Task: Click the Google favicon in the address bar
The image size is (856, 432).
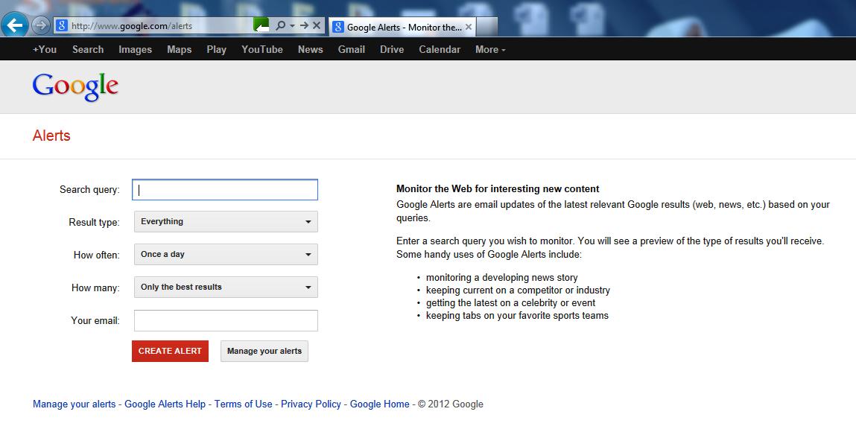Action: click(x=63, y=25)
